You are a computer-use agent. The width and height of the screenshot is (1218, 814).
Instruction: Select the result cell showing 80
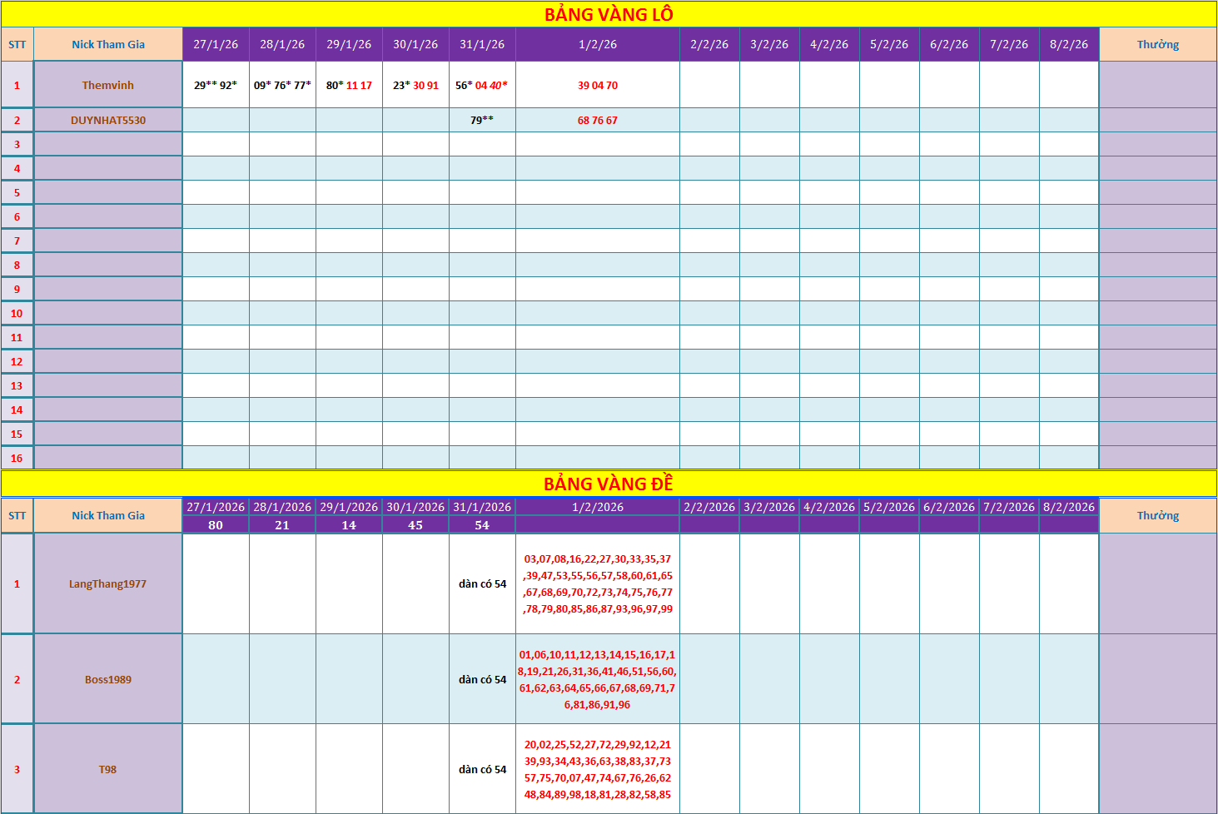(216, 525)
